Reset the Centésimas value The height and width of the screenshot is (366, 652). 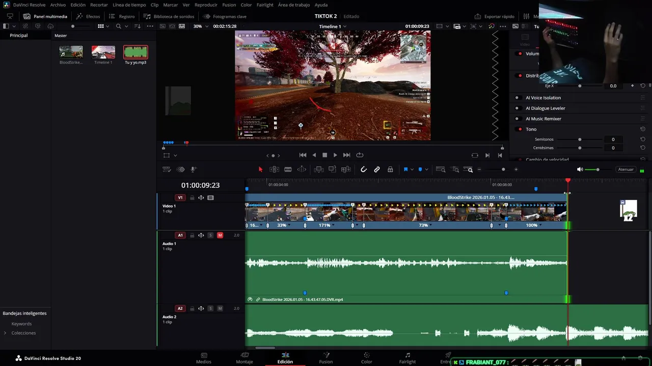coord(643,148)
